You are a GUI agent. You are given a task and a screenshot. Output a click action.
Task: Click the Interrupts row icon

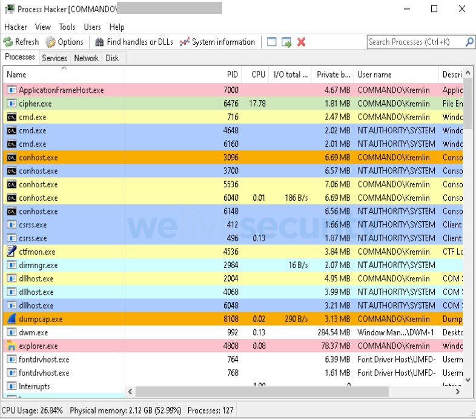12,386
